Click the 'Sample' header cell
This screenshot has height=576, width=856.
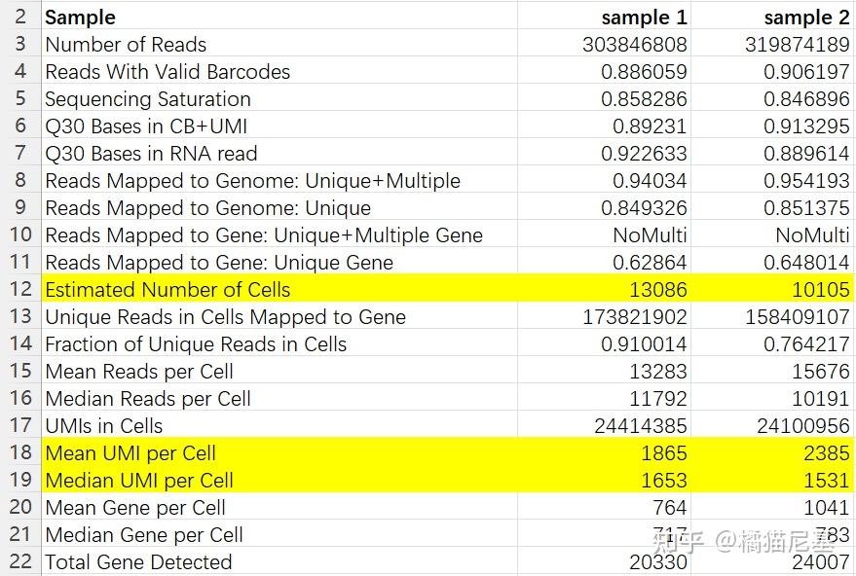point(81,18)
